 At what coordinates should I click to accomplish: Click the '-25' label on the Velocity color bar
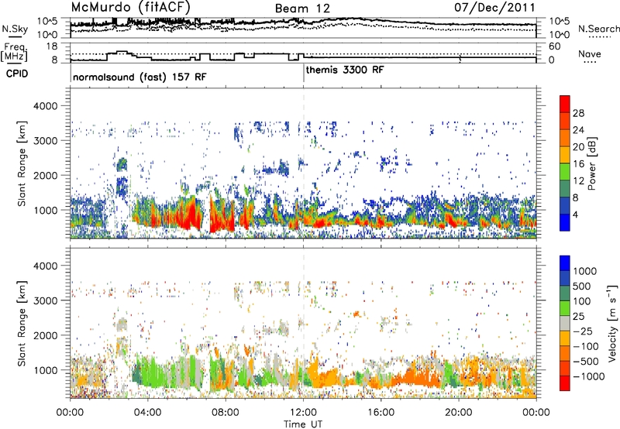pos(582,331)
